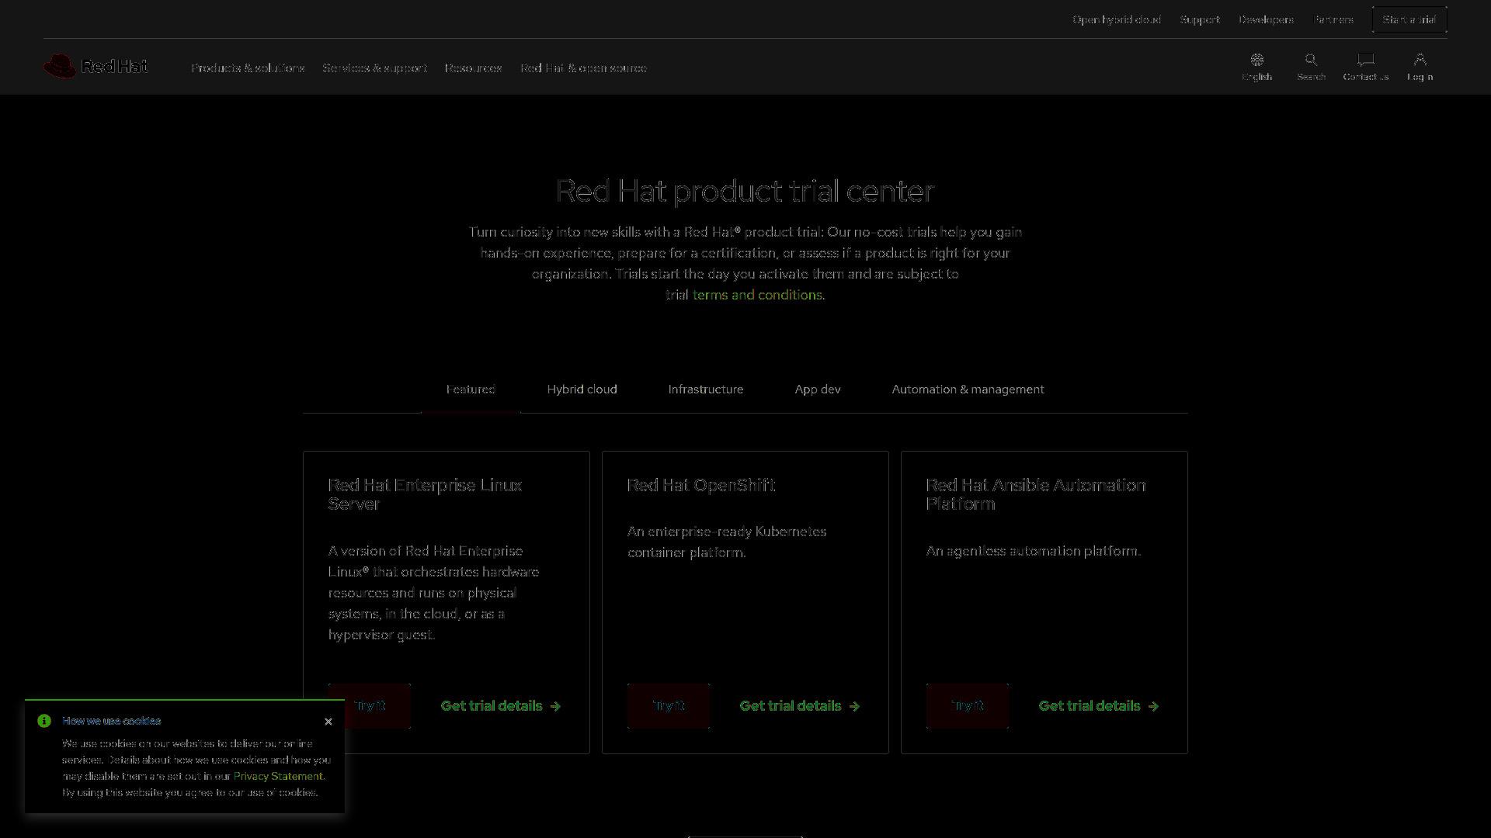Click Try it for Ansible Automation Platform
The width and height of the screenshot is (1491, 838).
(x=968, y=706)
